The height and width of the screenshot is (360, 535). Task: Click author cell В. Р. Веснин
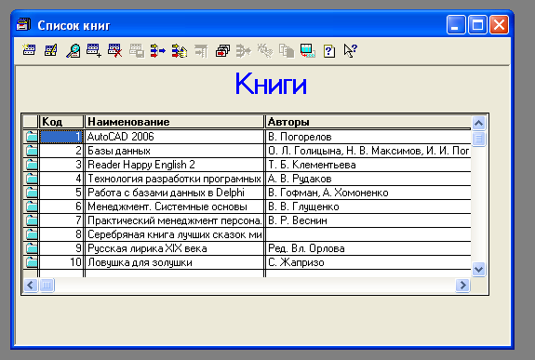368,220
